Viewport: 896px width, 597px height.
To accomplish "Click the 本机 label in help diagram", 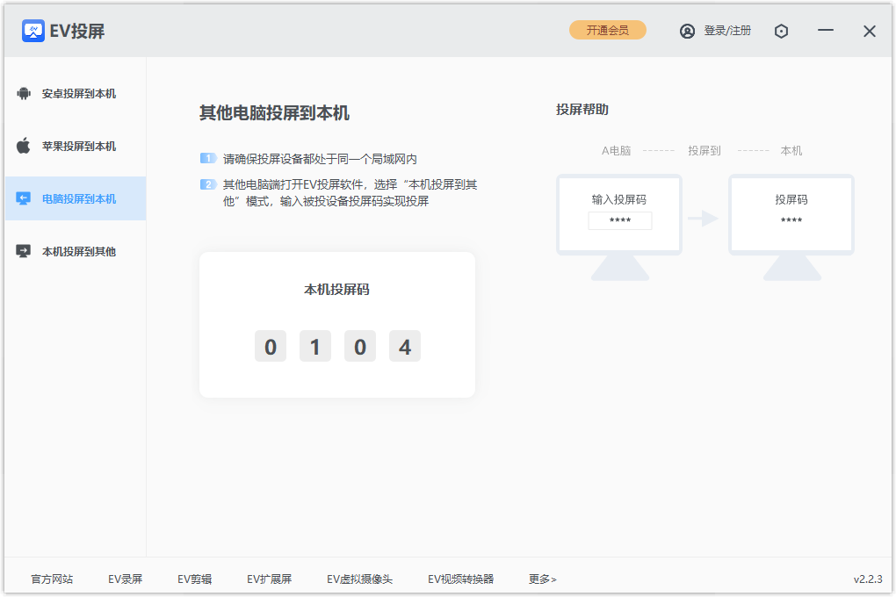I will [791, 151].
